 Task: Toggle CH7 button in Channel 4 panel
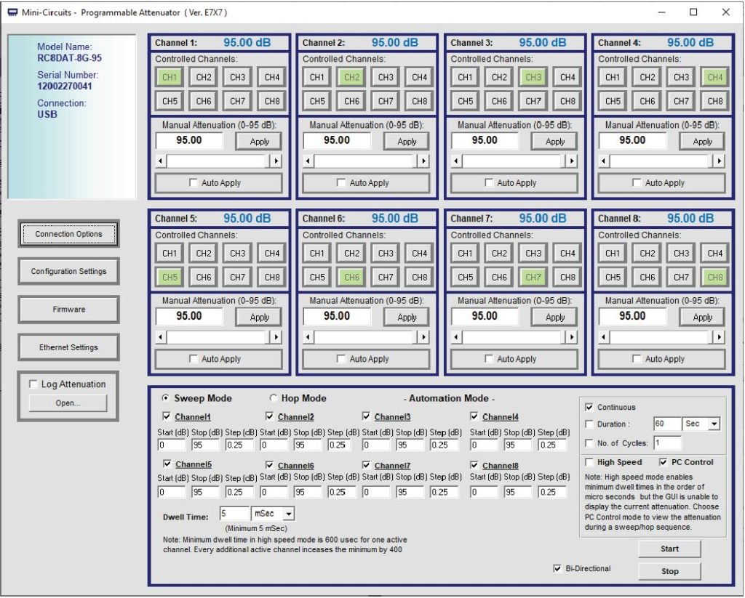point(681,101)
